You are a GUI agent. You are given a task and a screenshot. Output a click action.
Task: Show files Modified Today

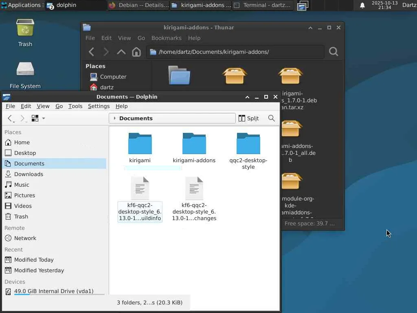55,260
